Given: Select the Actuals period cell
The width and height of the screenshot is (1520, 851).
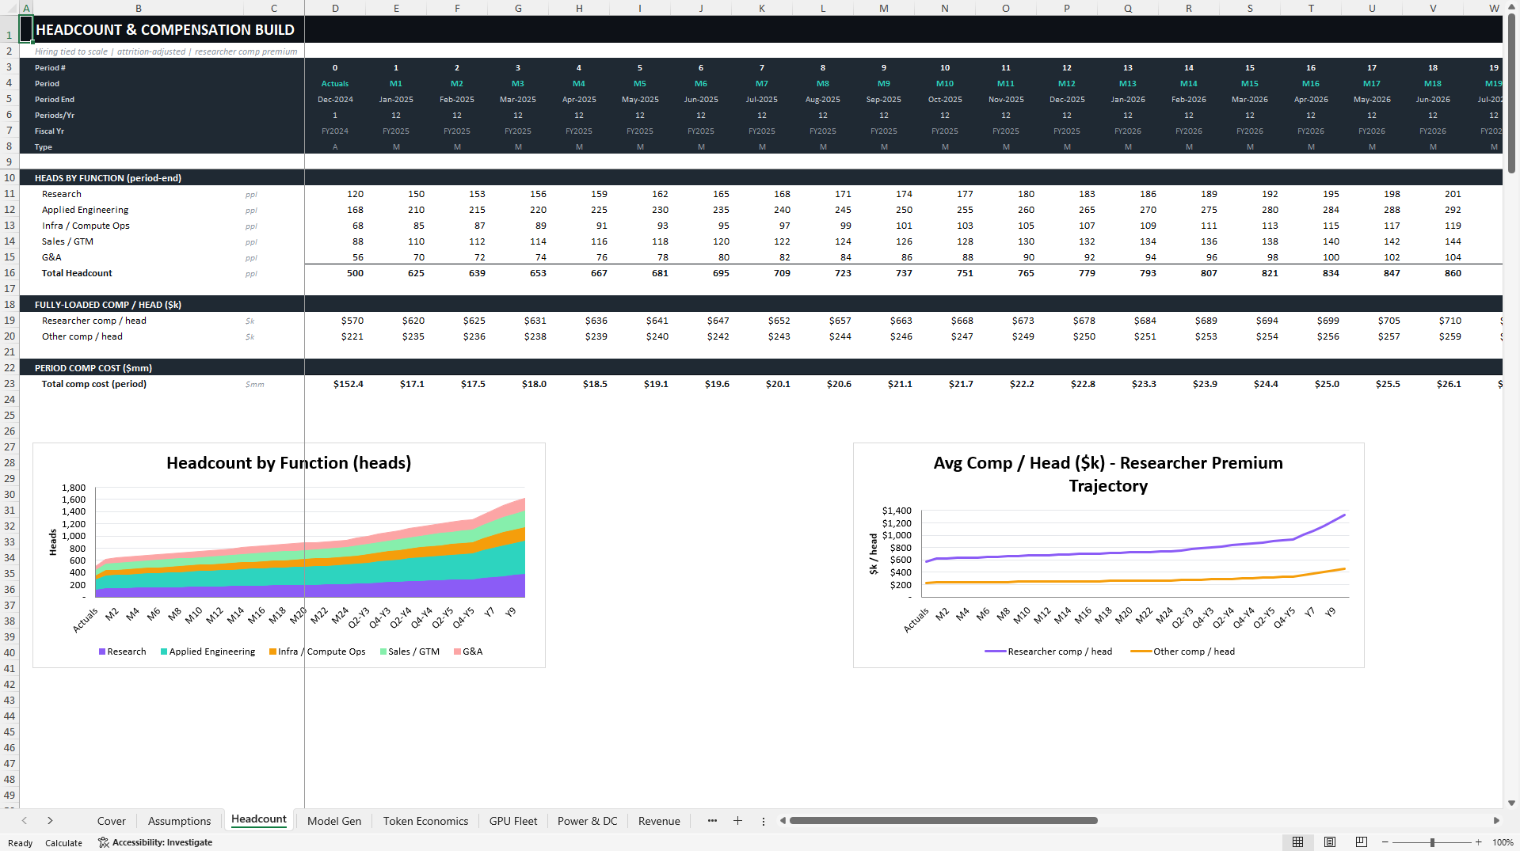Looking at the screenshot, I should coord(335,84).
